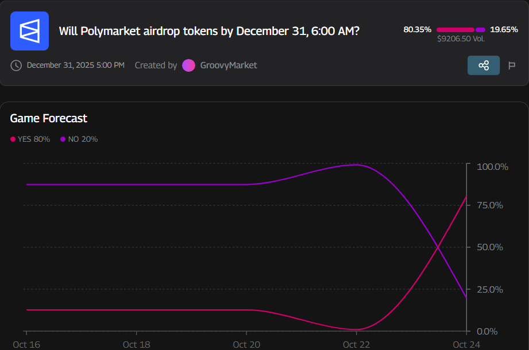Click the 50.0% y-axis label
Viewport: 529px width, 350px height.
[489, 247]
